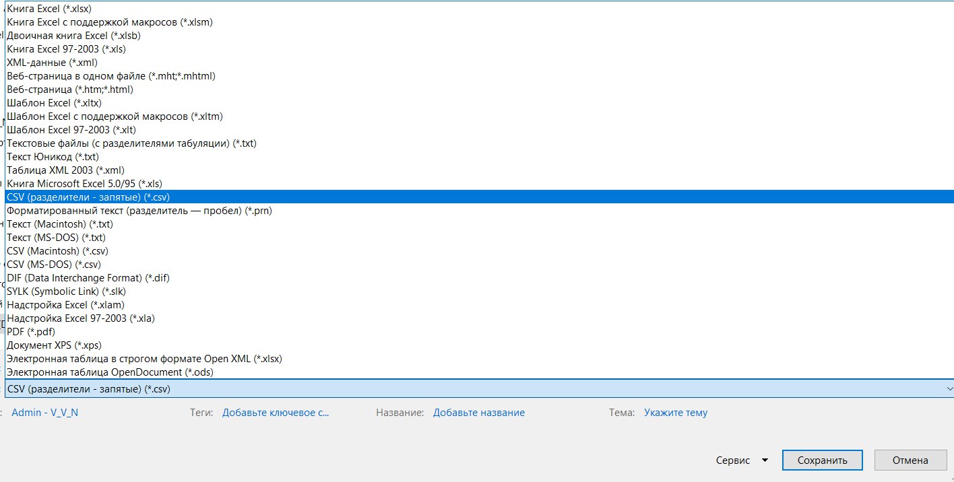Select highlighted CSV (разделители - запятые) list entry
The image size is (954, 482).
479,197
